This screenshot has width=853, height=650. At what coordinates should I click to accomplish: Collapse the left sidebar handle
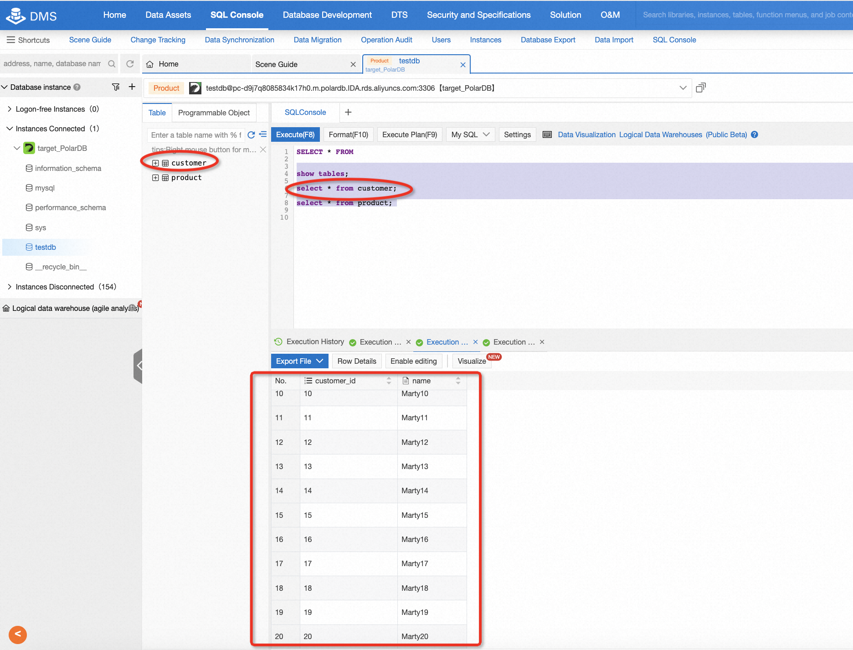tap(138, 366)
